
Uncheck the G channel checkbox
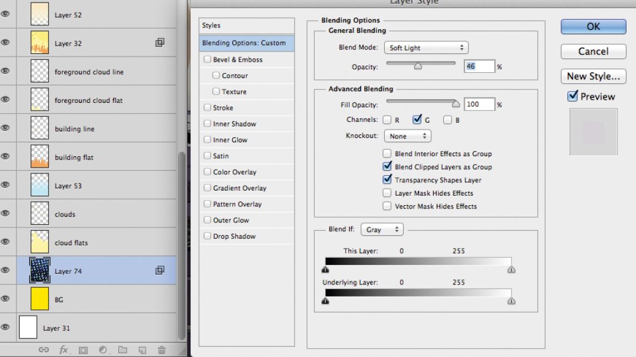(x=417, y=119)
